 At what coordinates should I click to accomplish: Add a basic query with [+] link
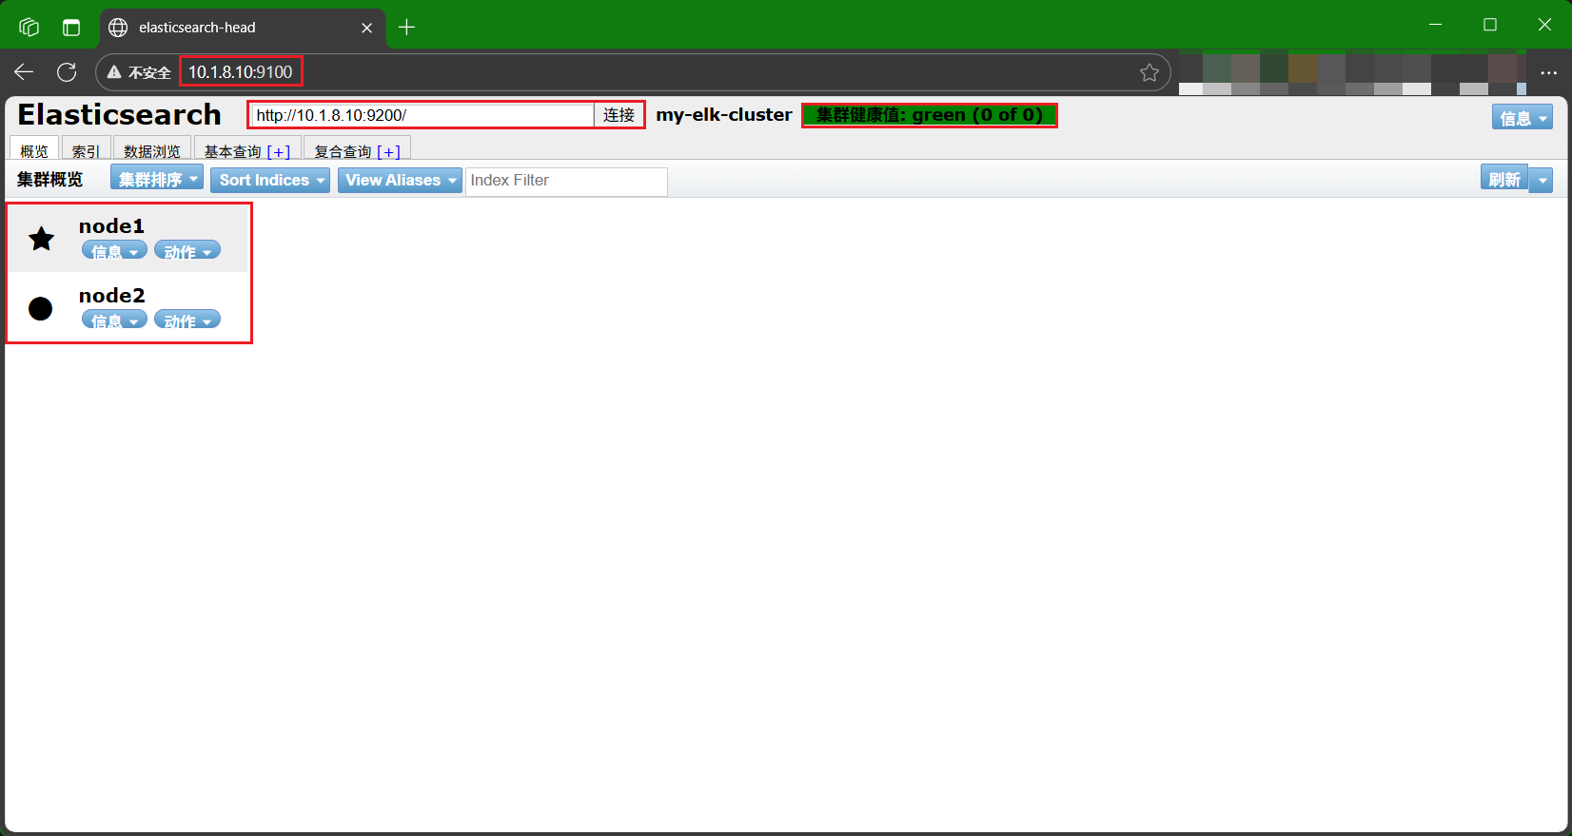point(279,152)
